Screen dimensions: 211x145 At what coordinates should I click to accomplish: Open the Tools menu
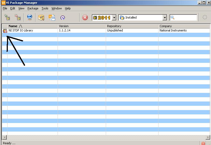(45, 8)
